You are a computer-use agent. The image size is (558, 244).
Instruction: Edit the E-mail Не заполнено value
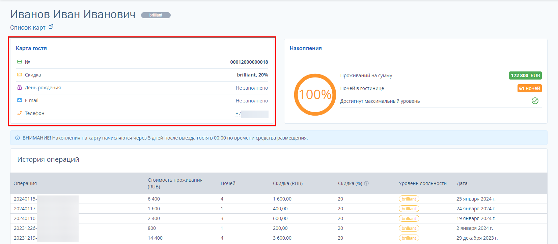pyautogui.click(x=252, y=101)
